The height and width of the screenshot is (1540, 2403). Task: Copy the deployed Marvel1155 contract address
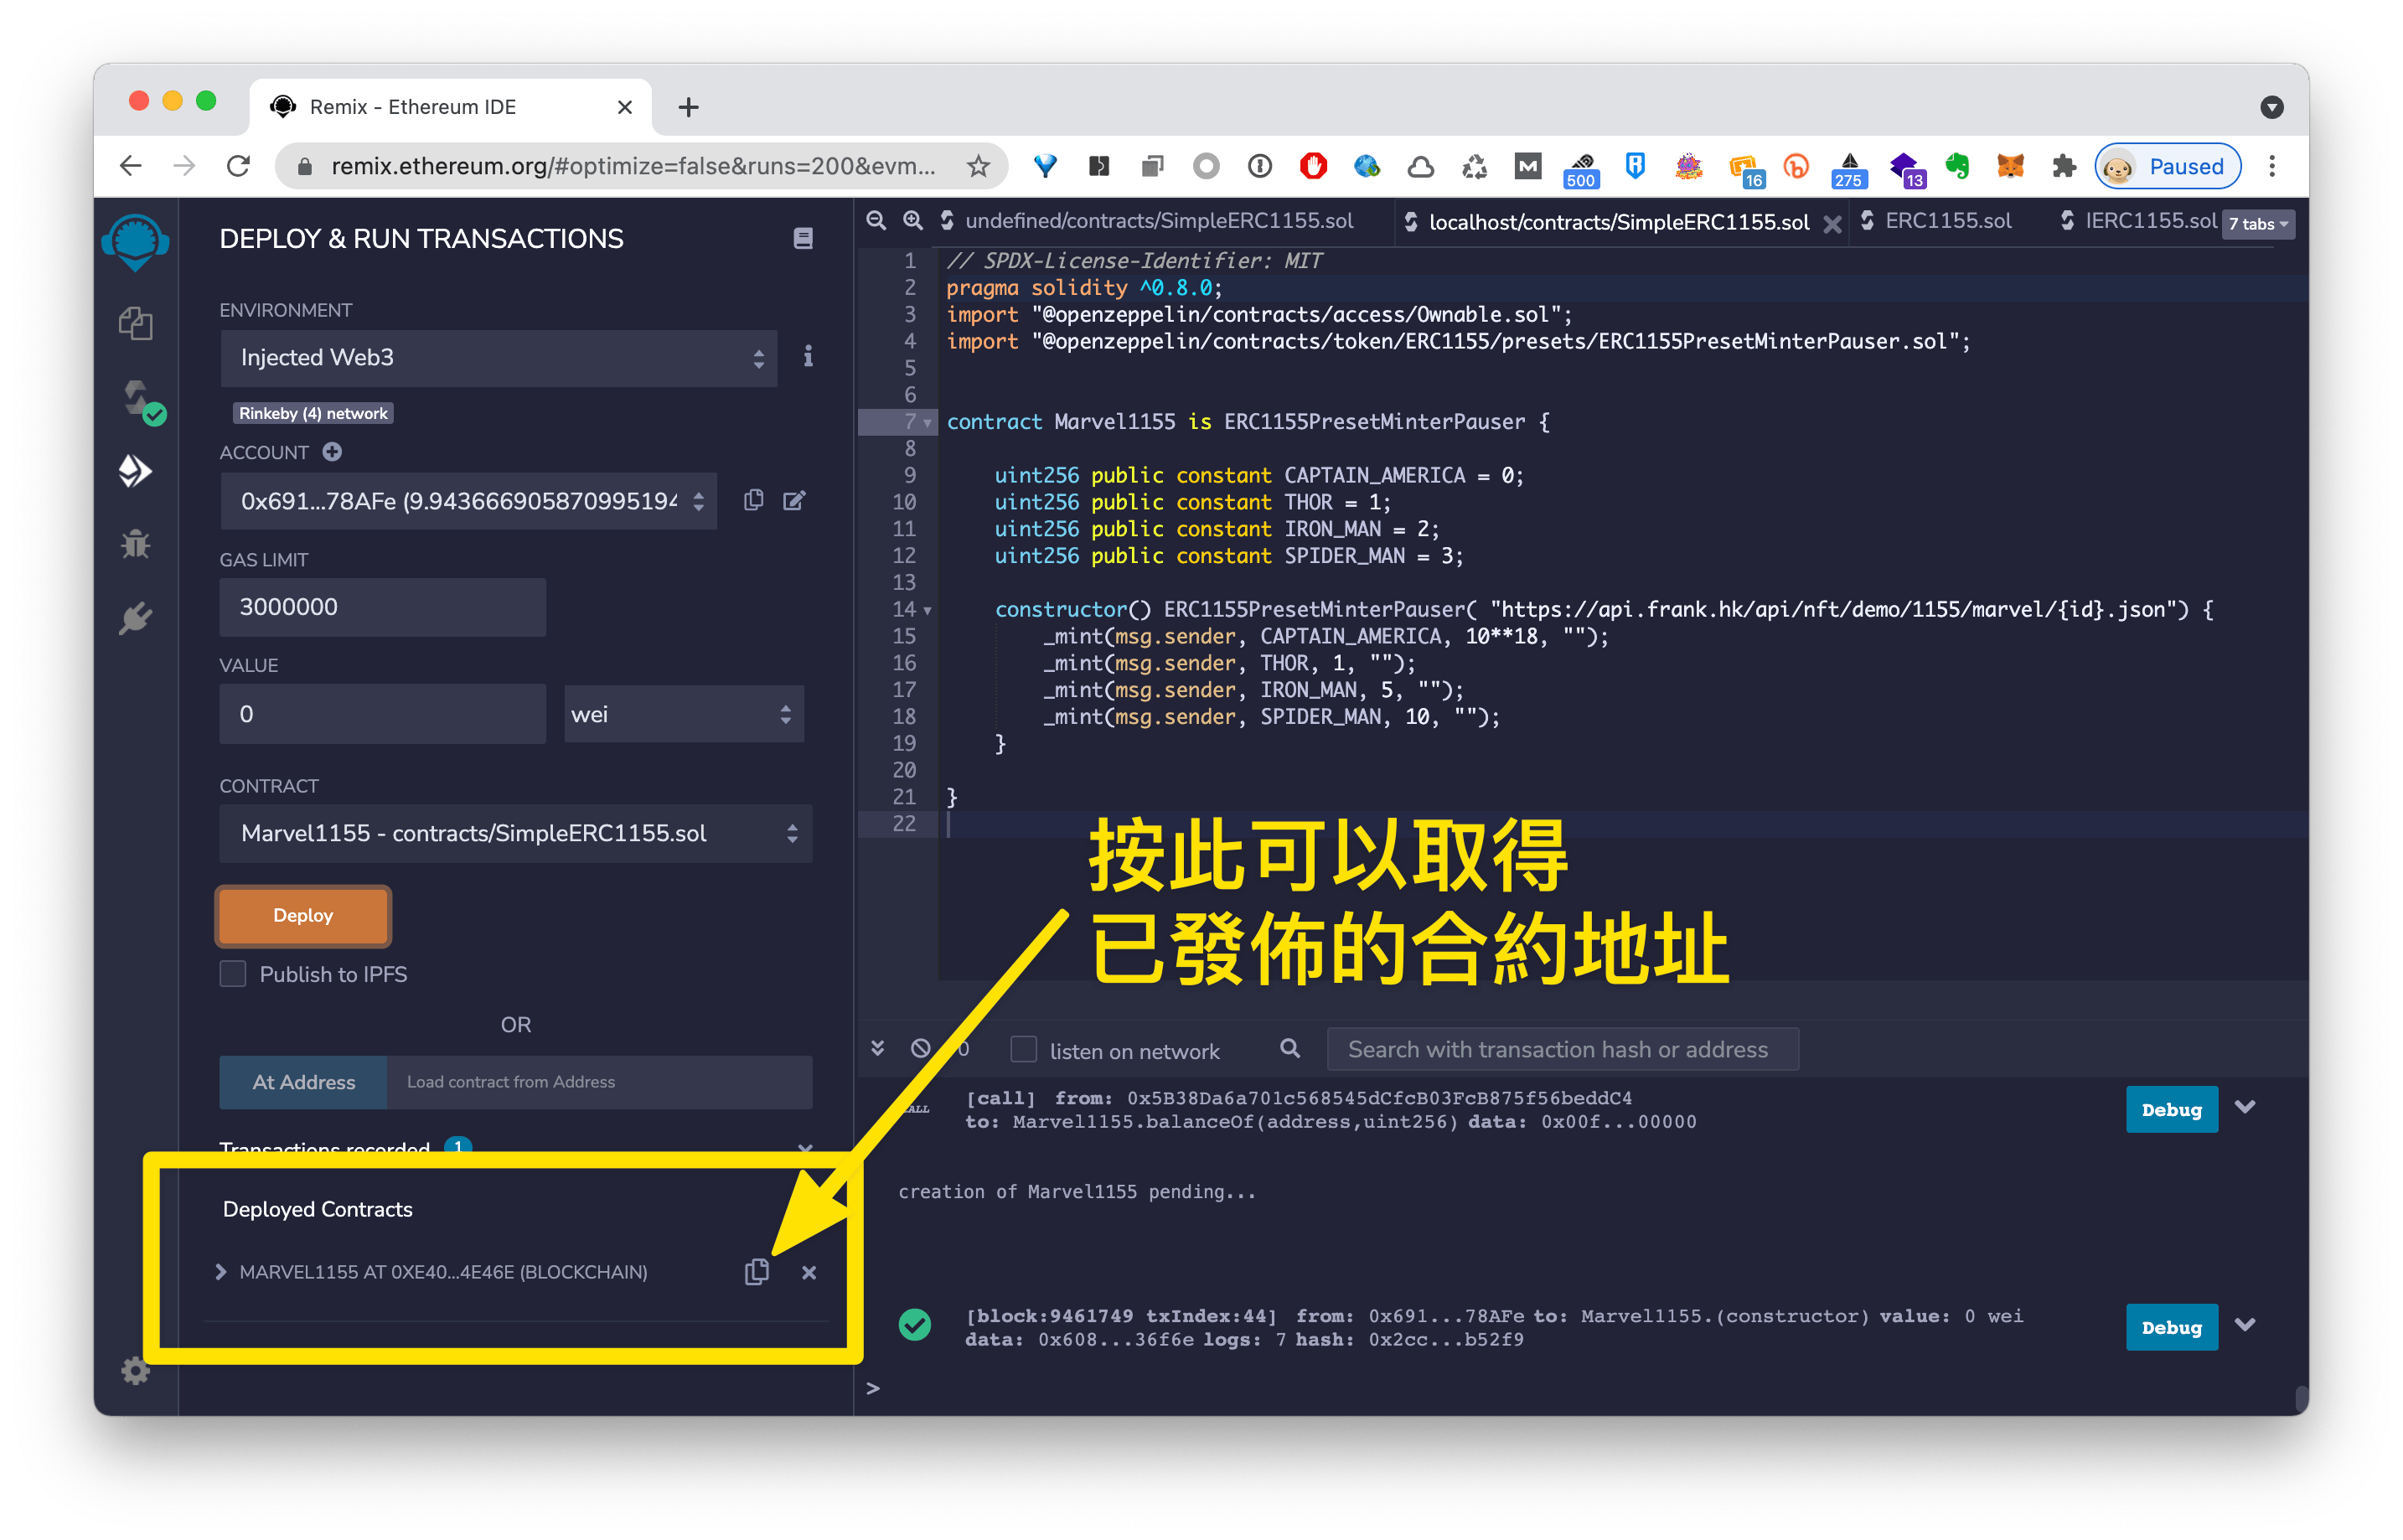pyautogui.click(x=757, y=1272)
